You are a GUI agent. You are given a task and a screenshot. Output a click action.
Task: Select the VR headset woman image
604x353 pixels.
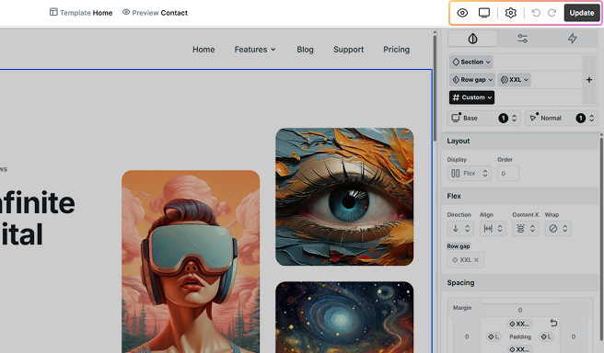[x=191, y=261]
